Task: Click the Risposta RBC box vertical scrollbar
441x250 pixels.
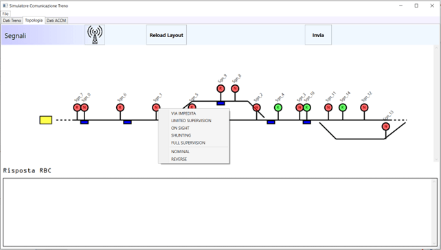Action: pos(435,212)
